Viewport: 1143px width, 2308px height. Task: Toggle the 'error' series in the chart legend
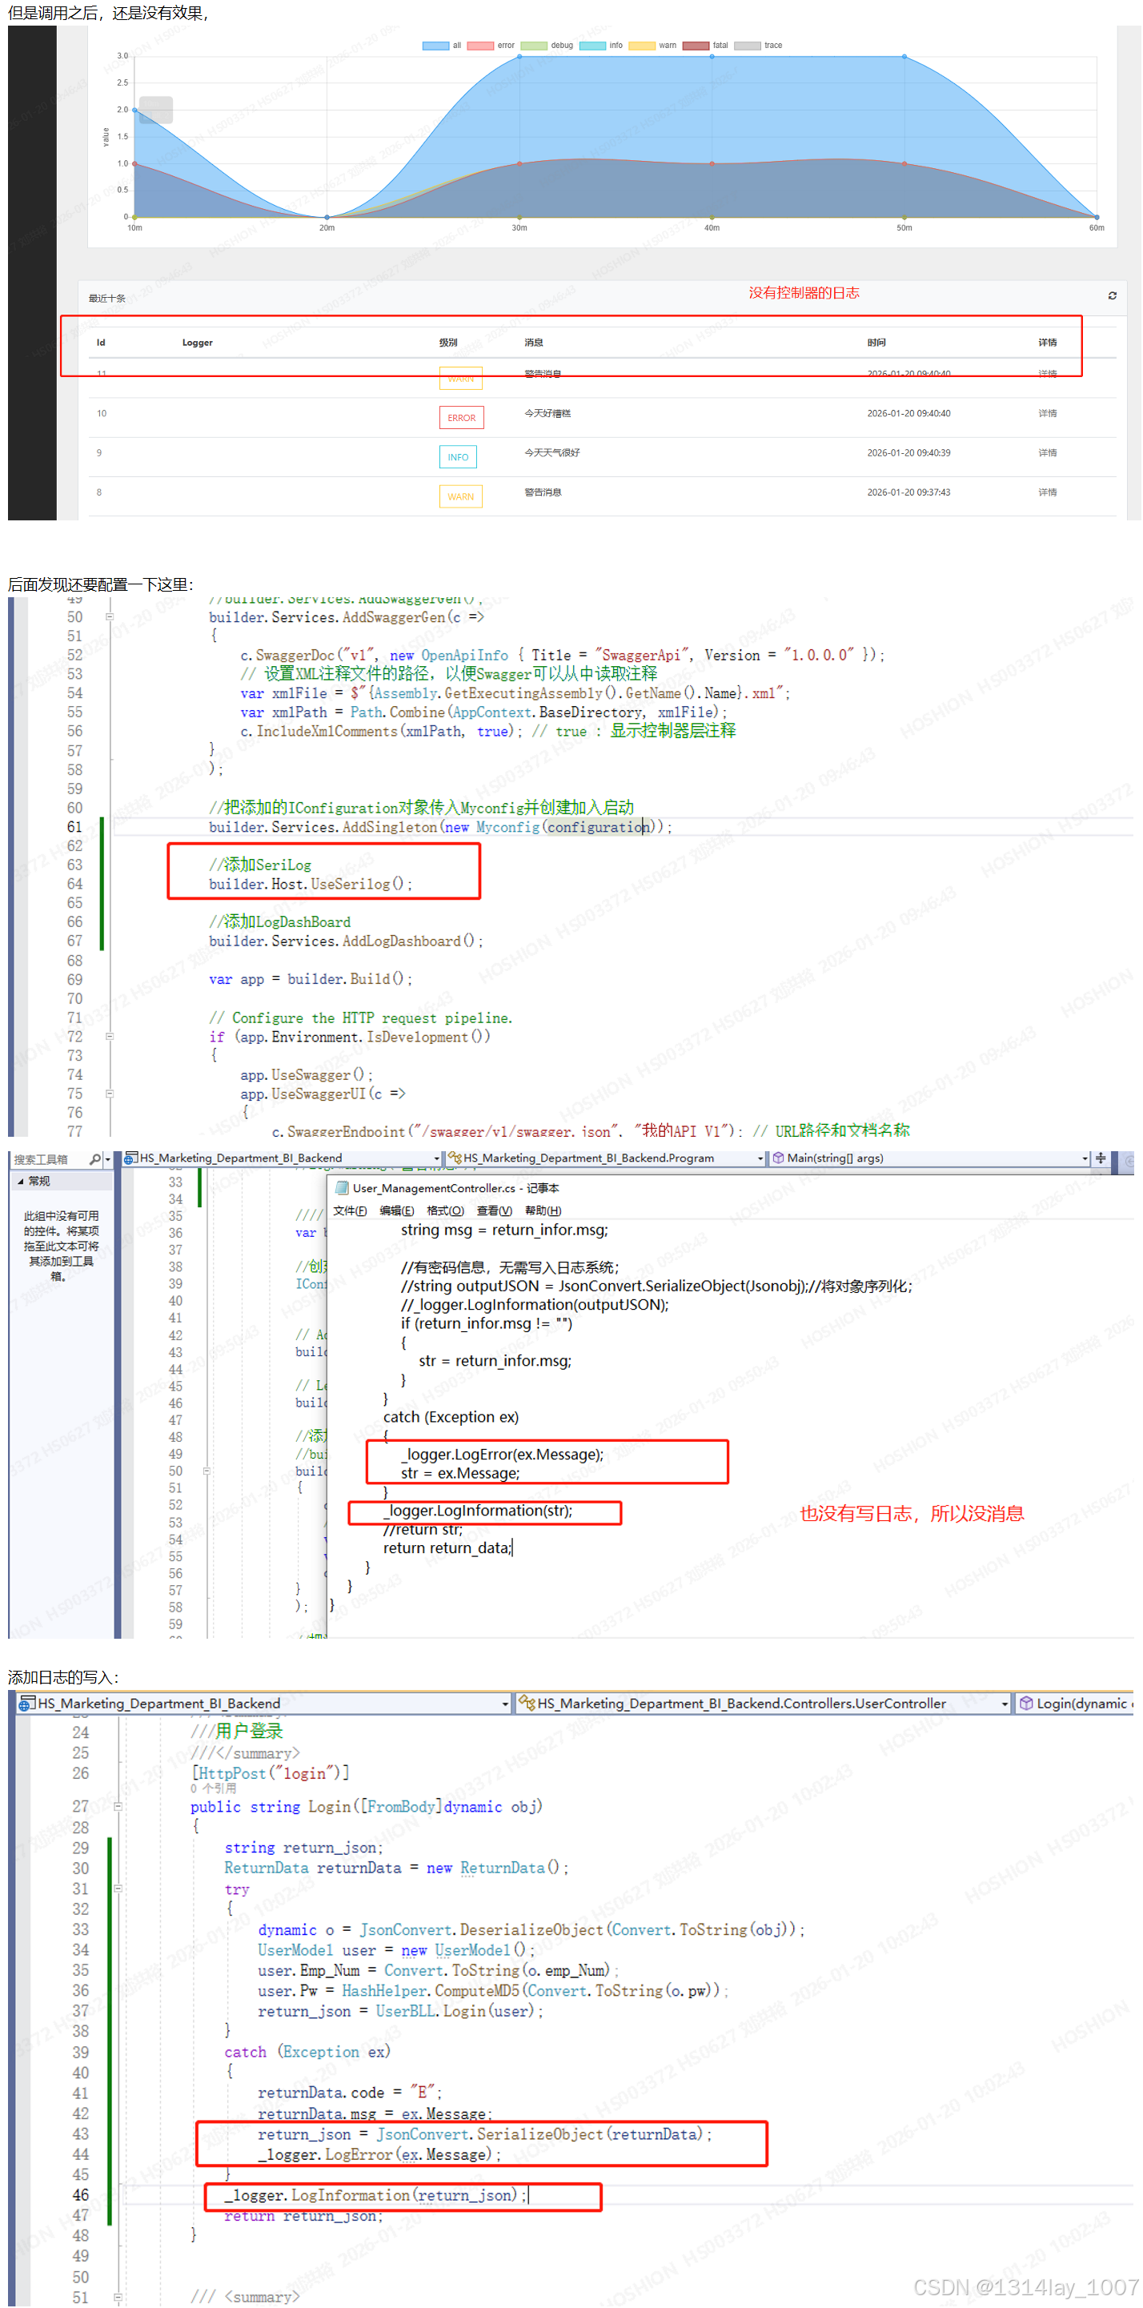(x=491, y=46)
